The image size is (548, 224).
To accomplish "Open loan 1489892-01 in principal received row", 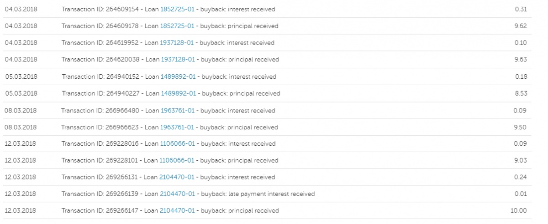I will pos(179,93).
